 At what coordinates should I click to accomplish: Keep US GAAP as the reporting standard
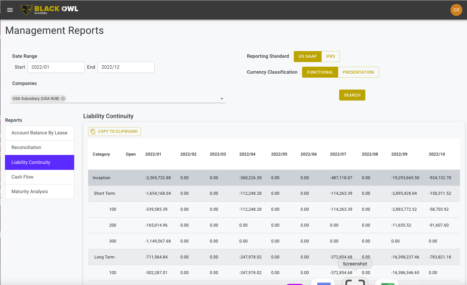click(x=307, y=56)
